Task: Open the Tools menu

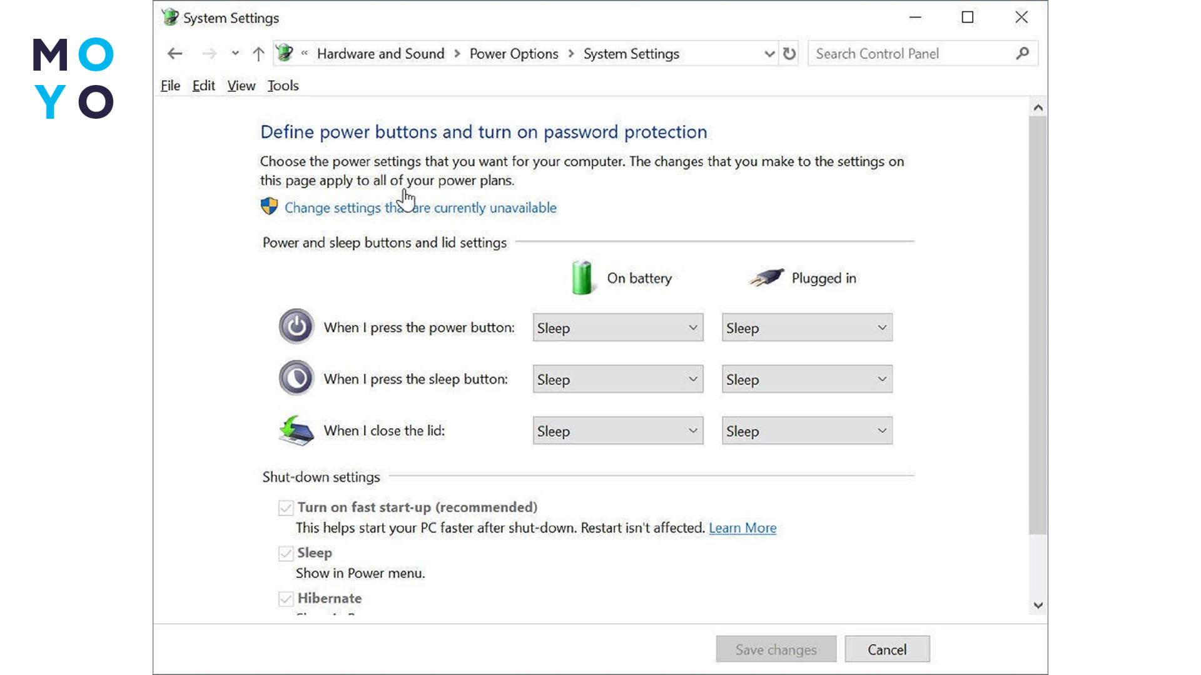Action: 283,86
